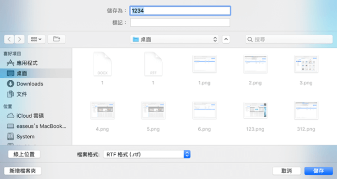Open 文件 folder in the sidebar
This screenshot has width=337, height=179.
pos(22,94)
